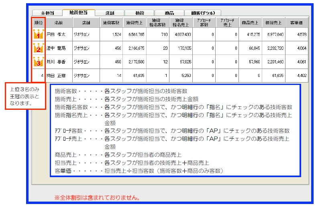Click the 施術客数 column header
316x206 pixels.
(x=111, y=22)
